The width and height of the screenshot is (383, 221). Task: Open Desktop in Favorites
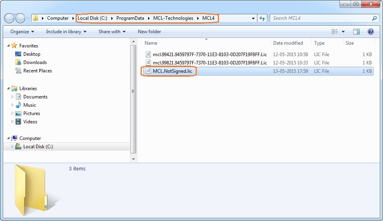(x=32, y=54)
